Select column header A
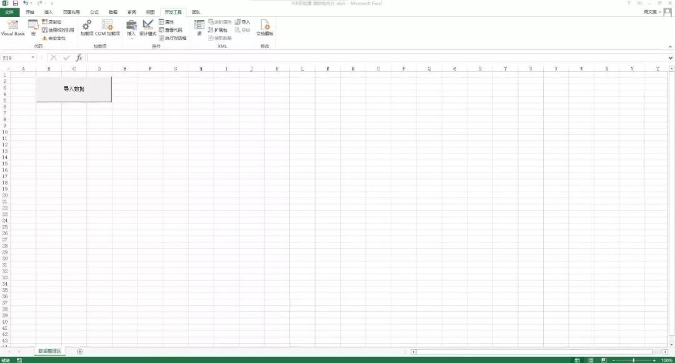 [23, 69]
